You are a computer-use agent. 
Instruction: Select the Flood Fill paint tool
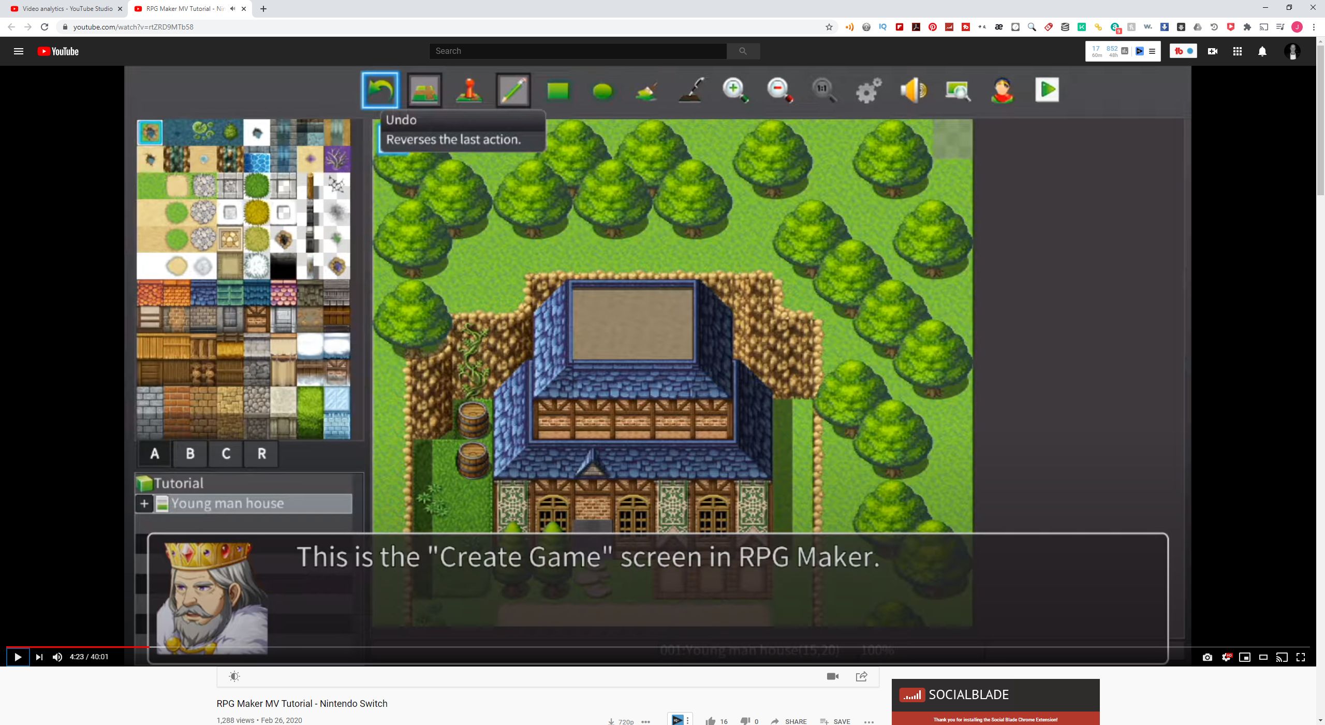[x=646, y=91]
